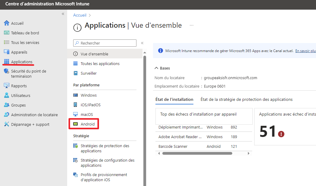Click the Europe 0601 location value
Screen dimensions: 316x186
(x=214, y=86)
